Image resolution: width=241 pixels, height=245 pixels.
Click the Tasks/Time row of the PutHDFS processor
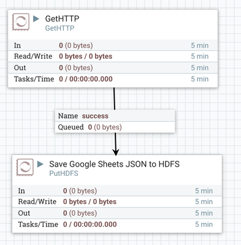coord(117,224)
